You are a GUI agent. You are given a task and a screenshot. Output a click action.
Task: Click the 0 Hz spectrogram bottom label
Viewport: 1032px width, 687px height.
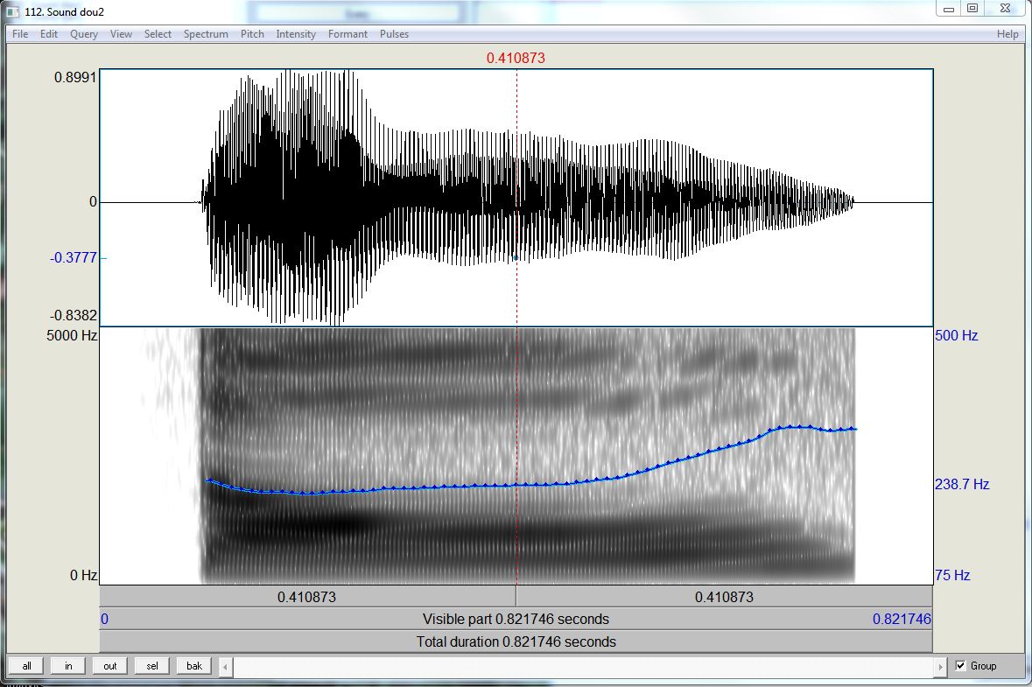coord(83,575)
